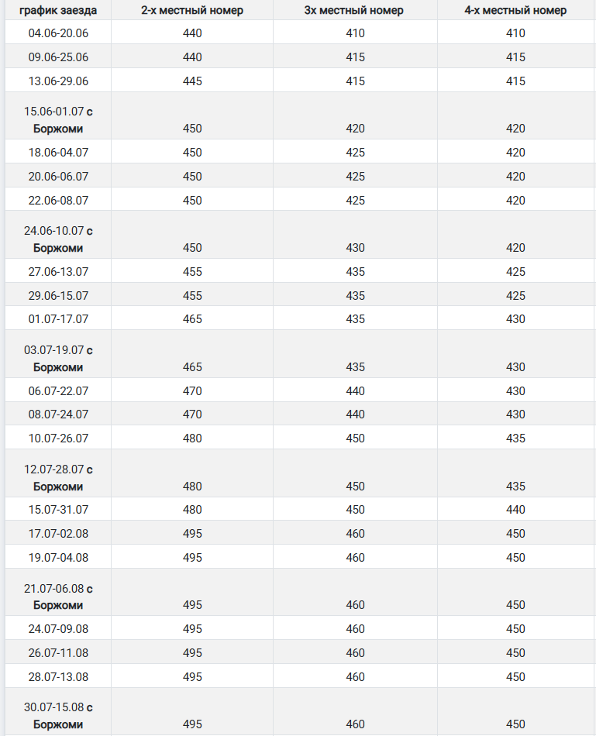Click the 28.07-13.08 date cell

[58, 677]
